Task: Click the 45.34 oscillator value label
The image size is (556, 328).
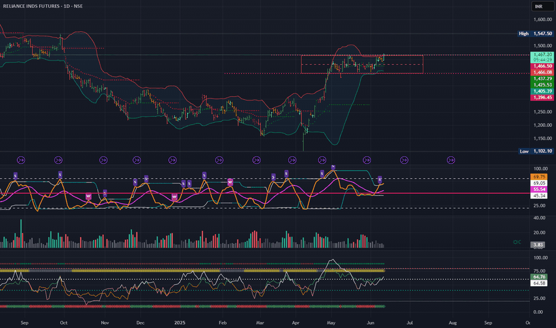Action: pos(539,196)
